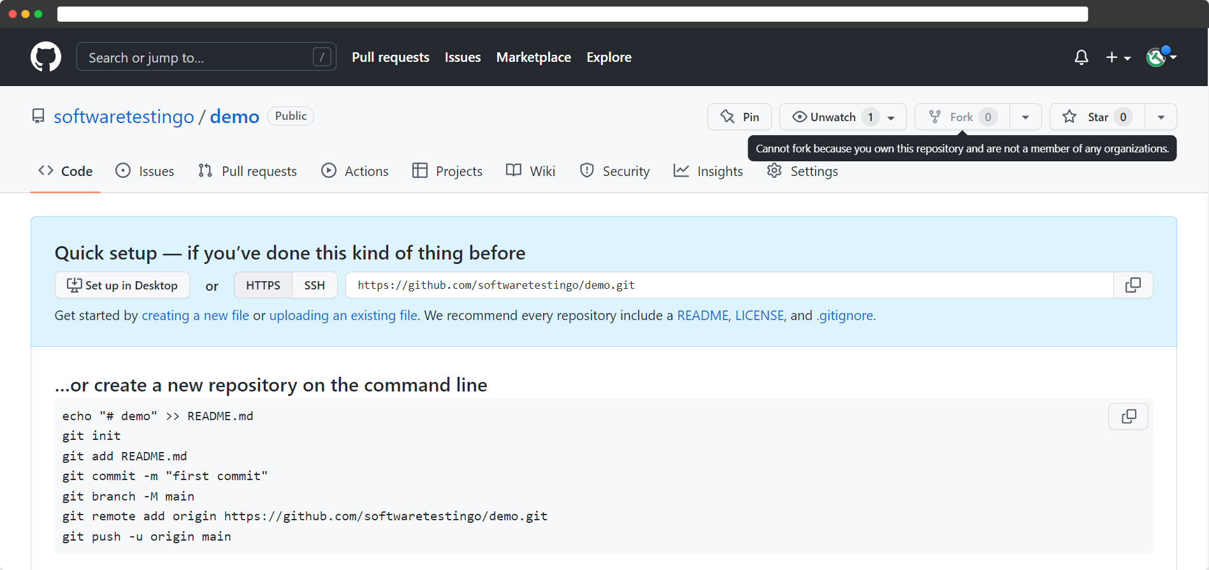The width and height of the screenshot is (1209, 570).
Task: Open the creating a new file link
Action: [x=195, y=316]
